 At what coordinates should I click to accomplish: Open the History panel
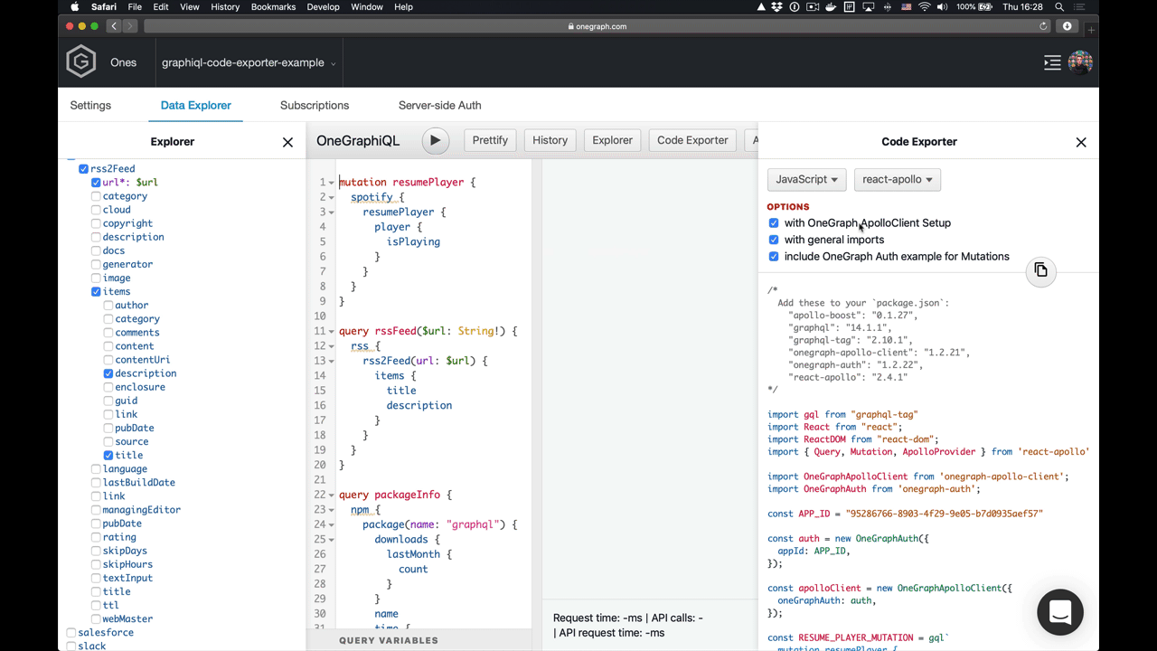(x=550, y=140)
